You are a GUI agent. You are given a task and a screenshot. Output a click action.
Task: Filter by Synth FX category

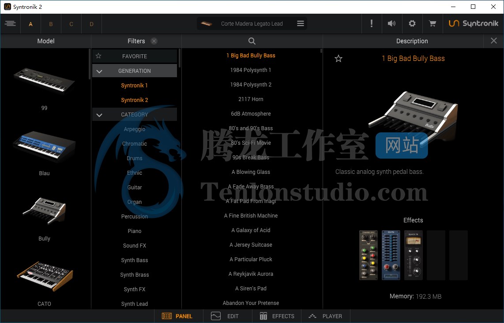(x=134, y=289)
